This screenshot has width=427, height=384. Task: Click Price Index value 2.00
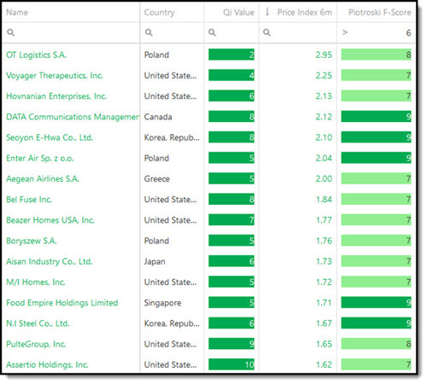pos(324,178)
